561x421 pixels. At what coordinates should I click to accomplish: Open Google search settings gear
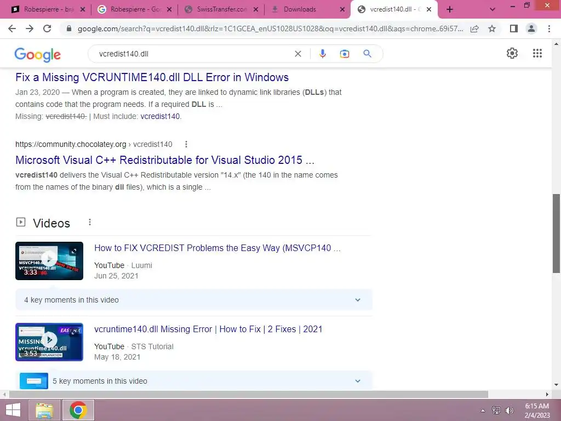(512, 53)
